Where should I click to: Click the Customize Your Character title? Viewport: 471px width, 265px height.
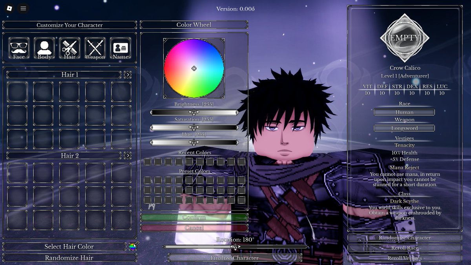(70, 25)
